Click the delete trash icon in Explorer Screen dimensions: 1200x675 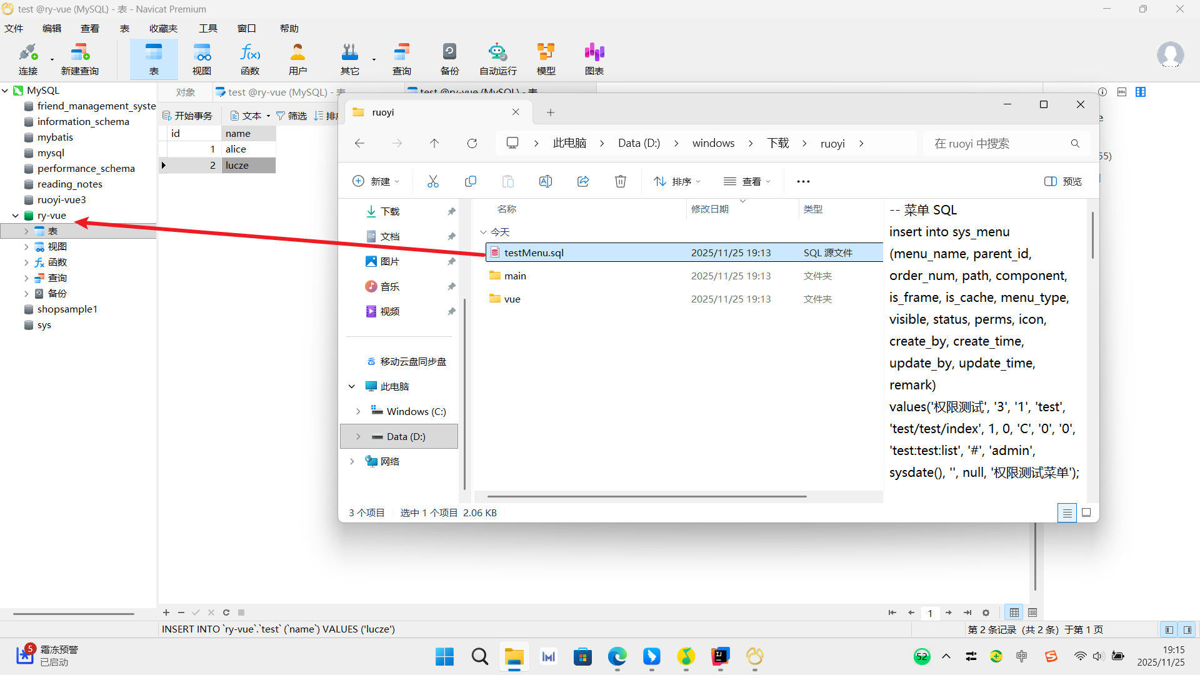(620, 181)
